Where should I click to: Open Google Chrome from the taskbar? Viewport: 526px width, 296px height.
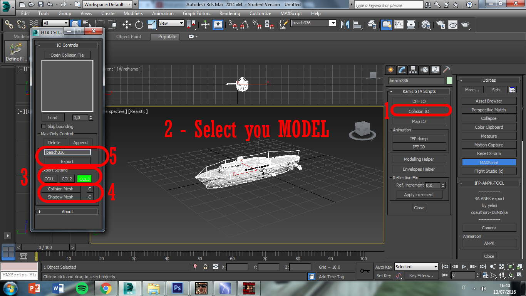click(106, 288)
